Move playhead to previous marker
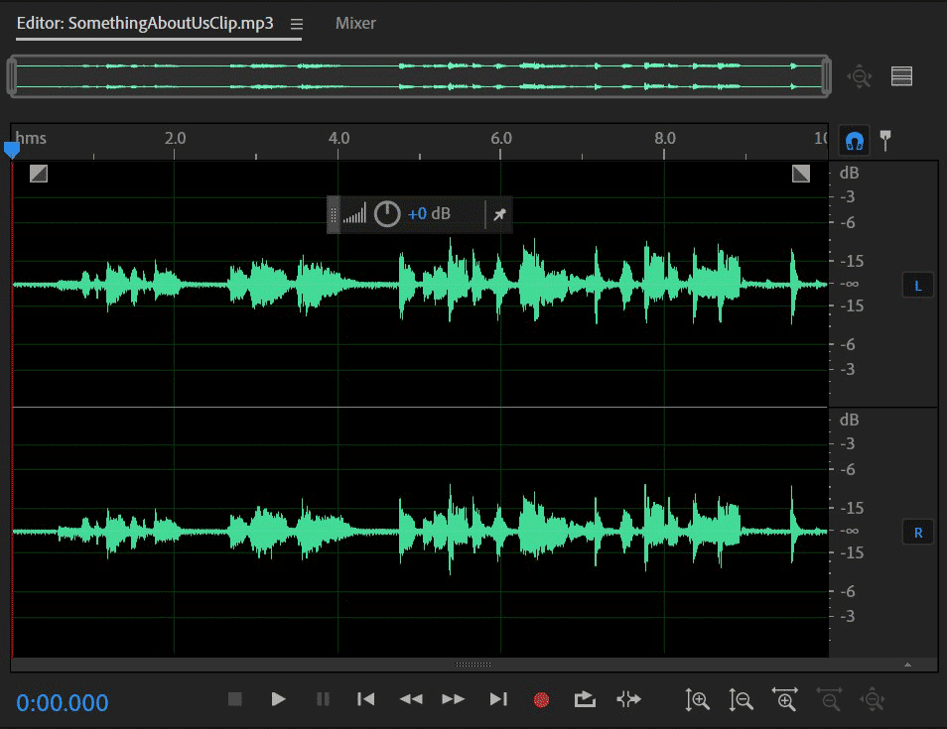 366,699
